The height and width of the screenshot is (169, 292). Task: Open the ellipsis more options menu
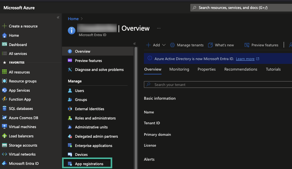click(x=159, y=28)
